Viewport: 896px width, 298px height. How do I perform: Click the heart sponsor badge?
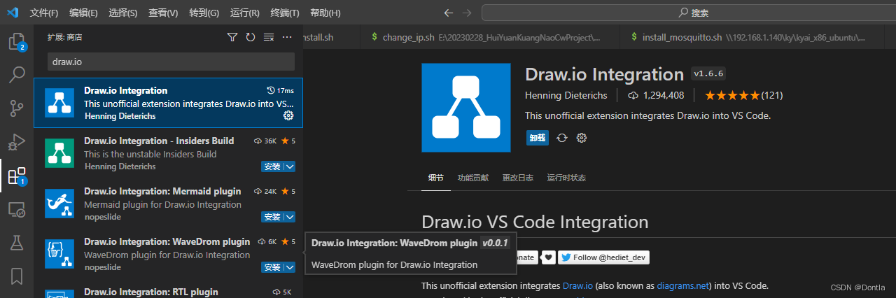click(x=549, y=257)
